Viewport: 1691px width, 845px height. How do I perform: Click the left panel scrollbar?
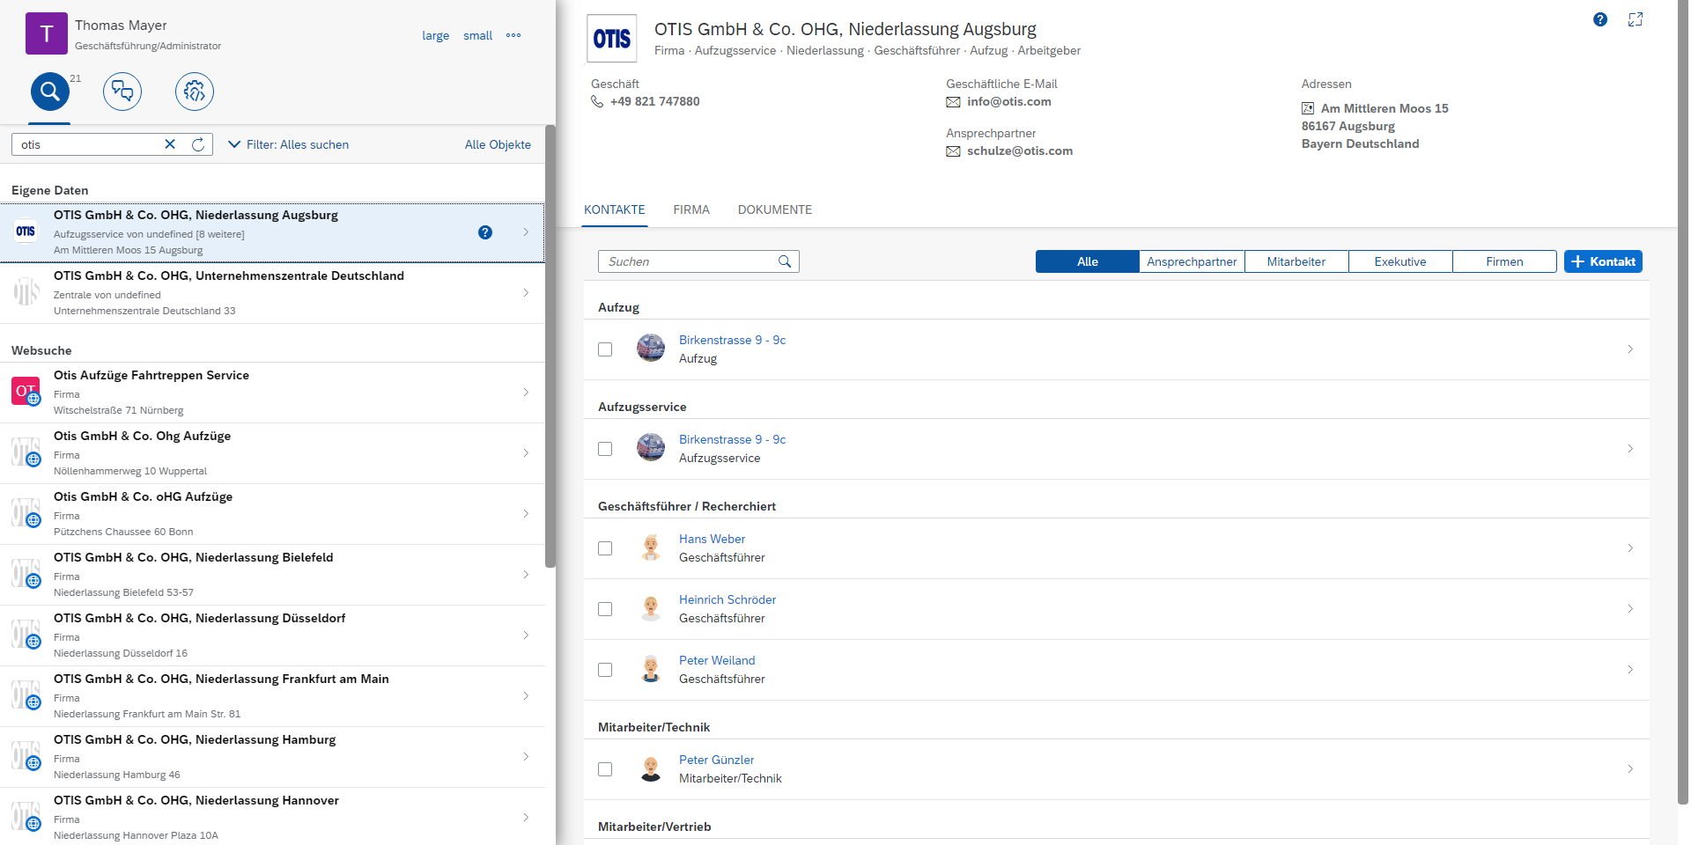[x=550, y=347]
